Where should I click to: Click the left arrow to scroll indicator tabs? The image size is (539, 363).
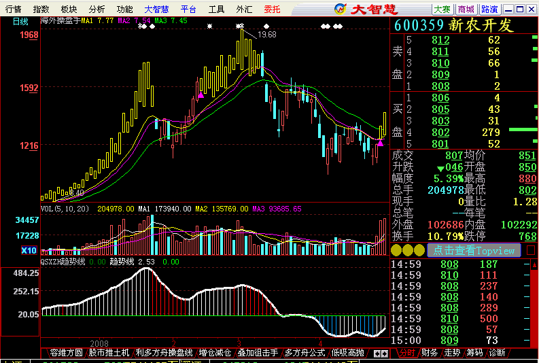point(377,353)
